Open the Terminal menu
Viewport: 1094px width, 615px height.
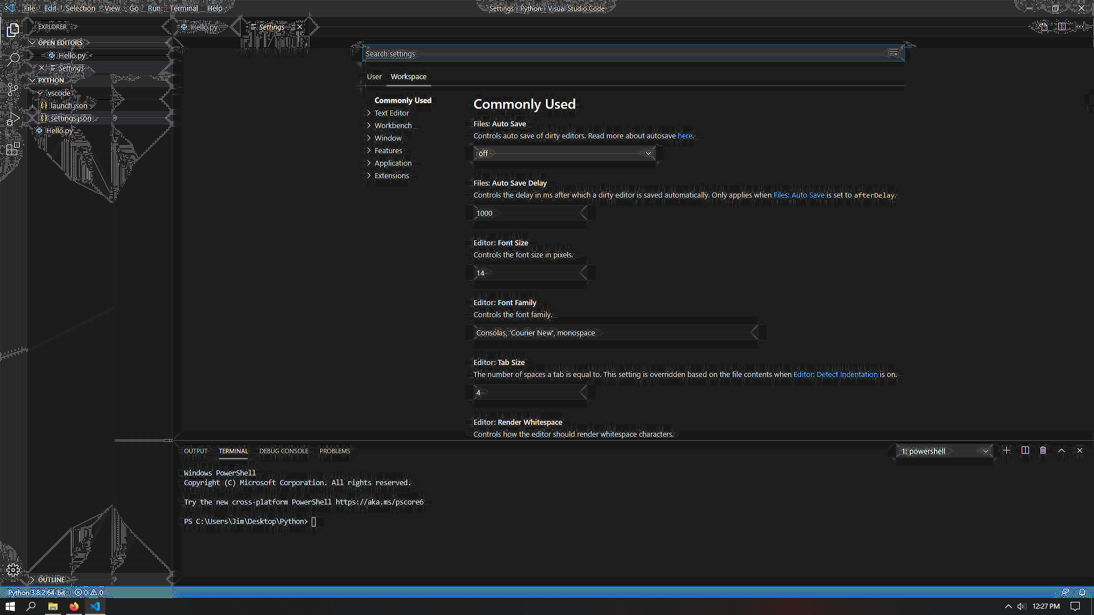183,8
